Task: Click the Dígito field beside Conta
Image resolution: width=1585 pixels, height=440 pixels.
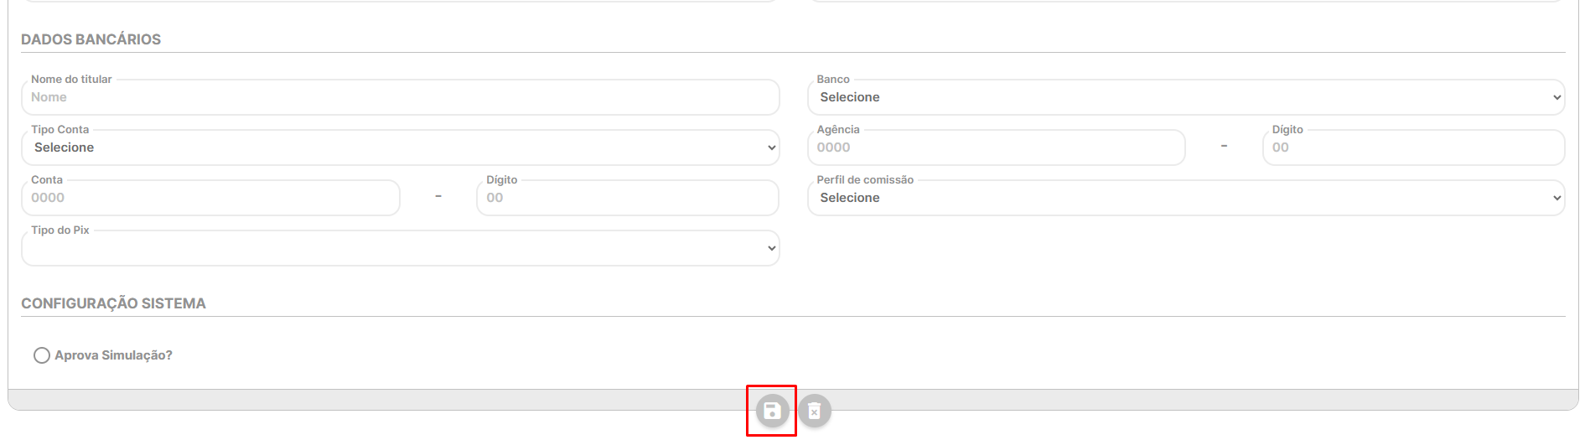Action: coord(627,198)
